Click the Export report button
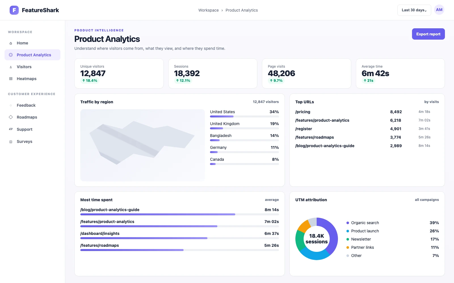The image size is (454, 283). [428, 34]
